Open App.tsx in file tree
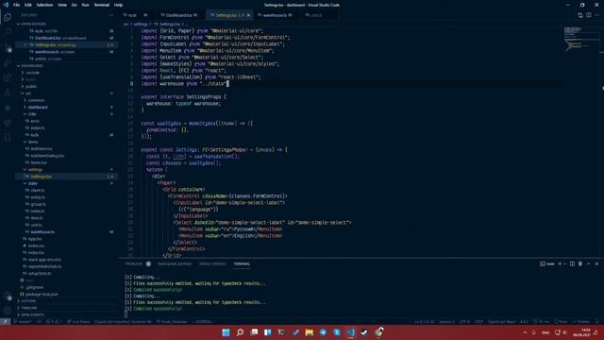Viewport: 604px width, 340px height. click(35, 239)
